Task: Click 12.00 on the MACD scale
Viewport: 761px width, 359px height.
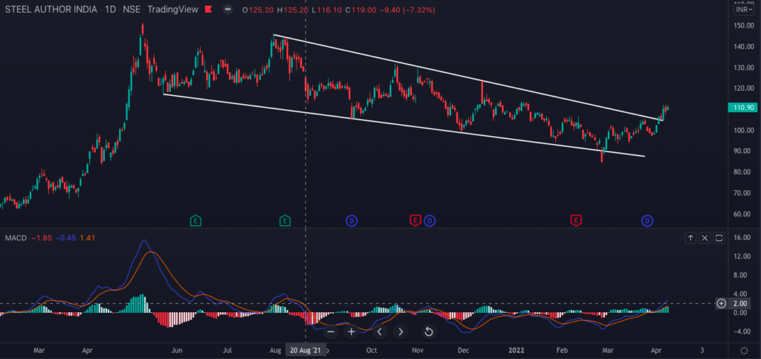Action: pyautogui.click(x=743, y=256)
